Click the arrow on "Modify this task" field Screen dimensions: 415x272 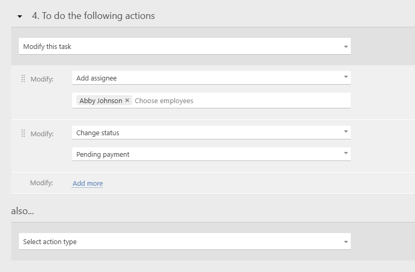point(346,47)
